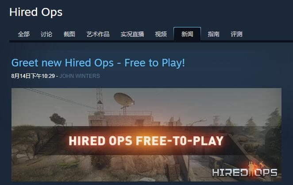This screenshot has width=293, height=185.
Task: Click the staircase in the banner image
Action: 49,141
